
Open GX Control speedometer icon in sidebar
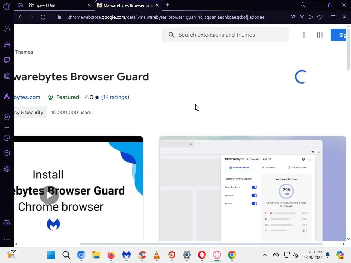(7, 29)
